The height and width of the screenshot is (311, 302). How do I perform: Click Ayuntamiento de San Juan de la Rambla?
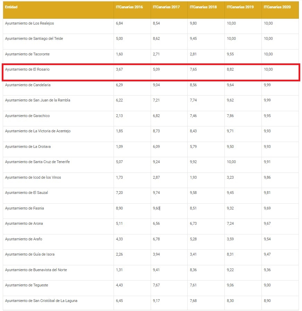(37, 100)
